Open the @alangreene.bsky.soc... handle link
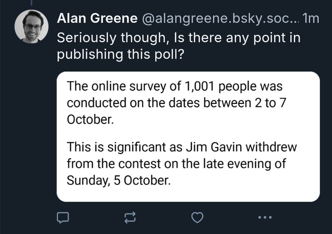Screen dimensions: 332x234 click(220, 19)
